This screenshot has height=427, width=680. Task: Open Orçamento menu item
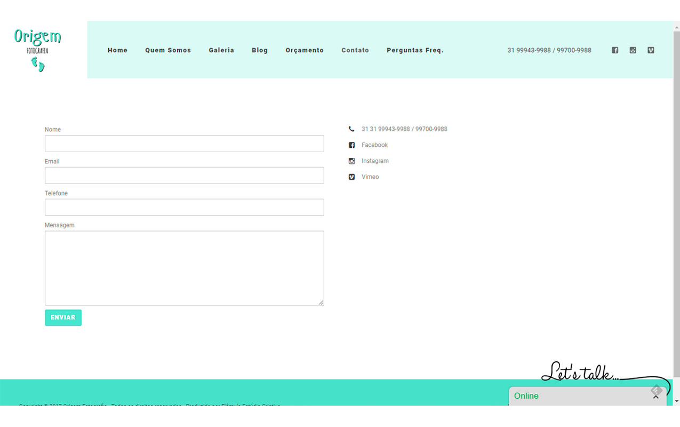[305, 50]
